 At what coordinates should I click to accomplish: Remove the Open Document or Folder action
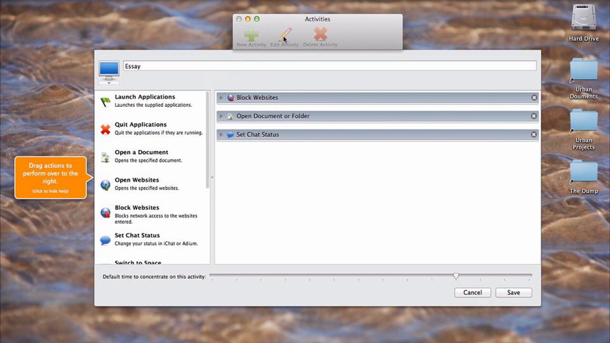coord(534,116)
